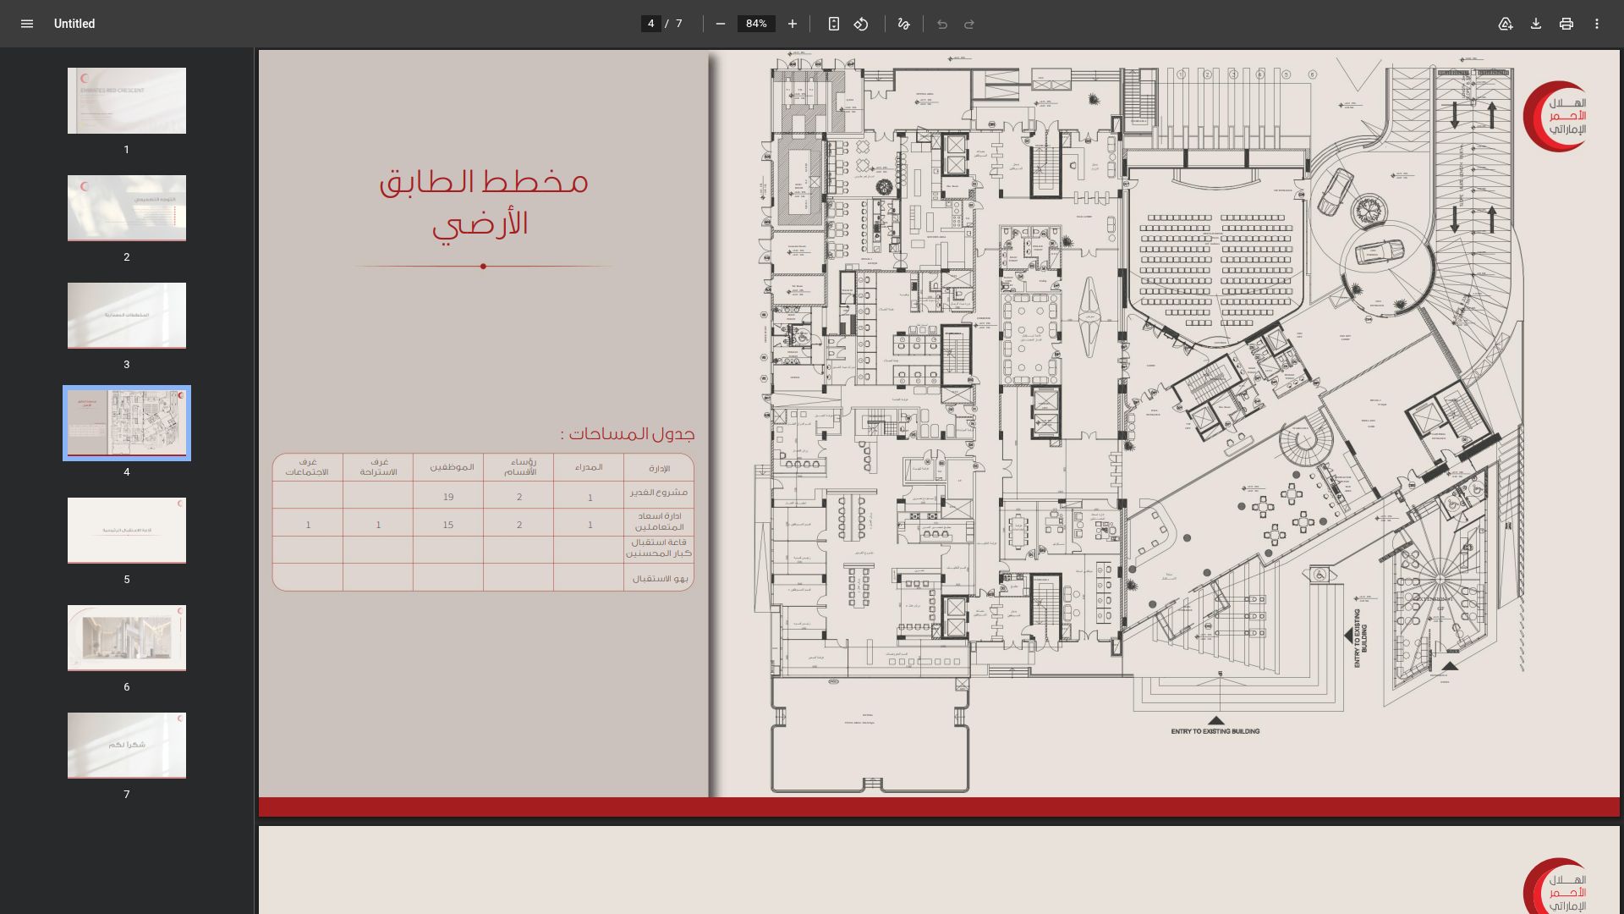Select page 2 thumbnail

[127, 208]
